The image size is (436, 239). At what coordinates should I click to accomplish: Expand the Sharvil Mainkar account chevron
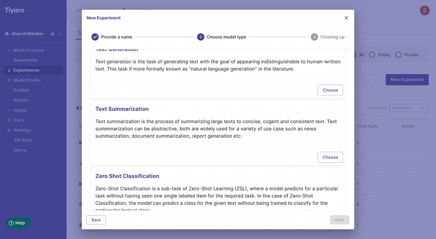click(x=60, y=33)
